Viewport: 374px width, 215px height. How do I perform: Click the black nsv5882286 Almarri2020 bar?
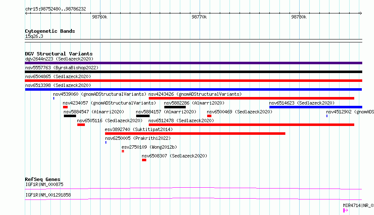point(175,107)
